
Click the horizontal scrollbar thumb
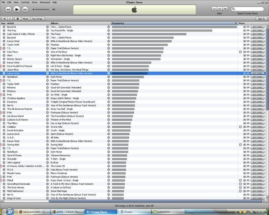[156, 201]
